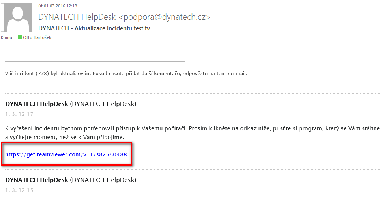Click the line a vyčkejte moment

point(65,137)
